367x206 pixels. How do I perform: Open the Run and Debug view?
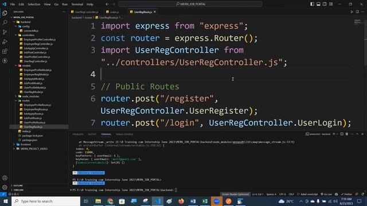pos(5,42)
